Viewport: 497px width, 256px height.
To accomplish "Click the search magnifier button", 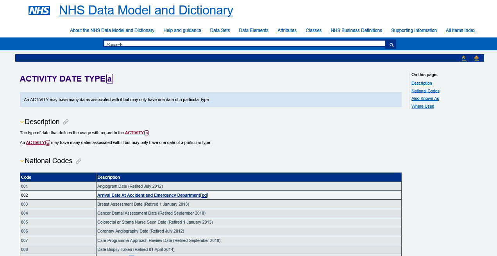I will (x=391, y=44).
